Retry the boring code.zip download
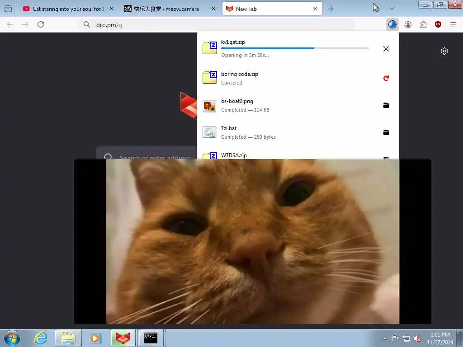The height and width of the screenshot is (347, 463). [386, 78]
